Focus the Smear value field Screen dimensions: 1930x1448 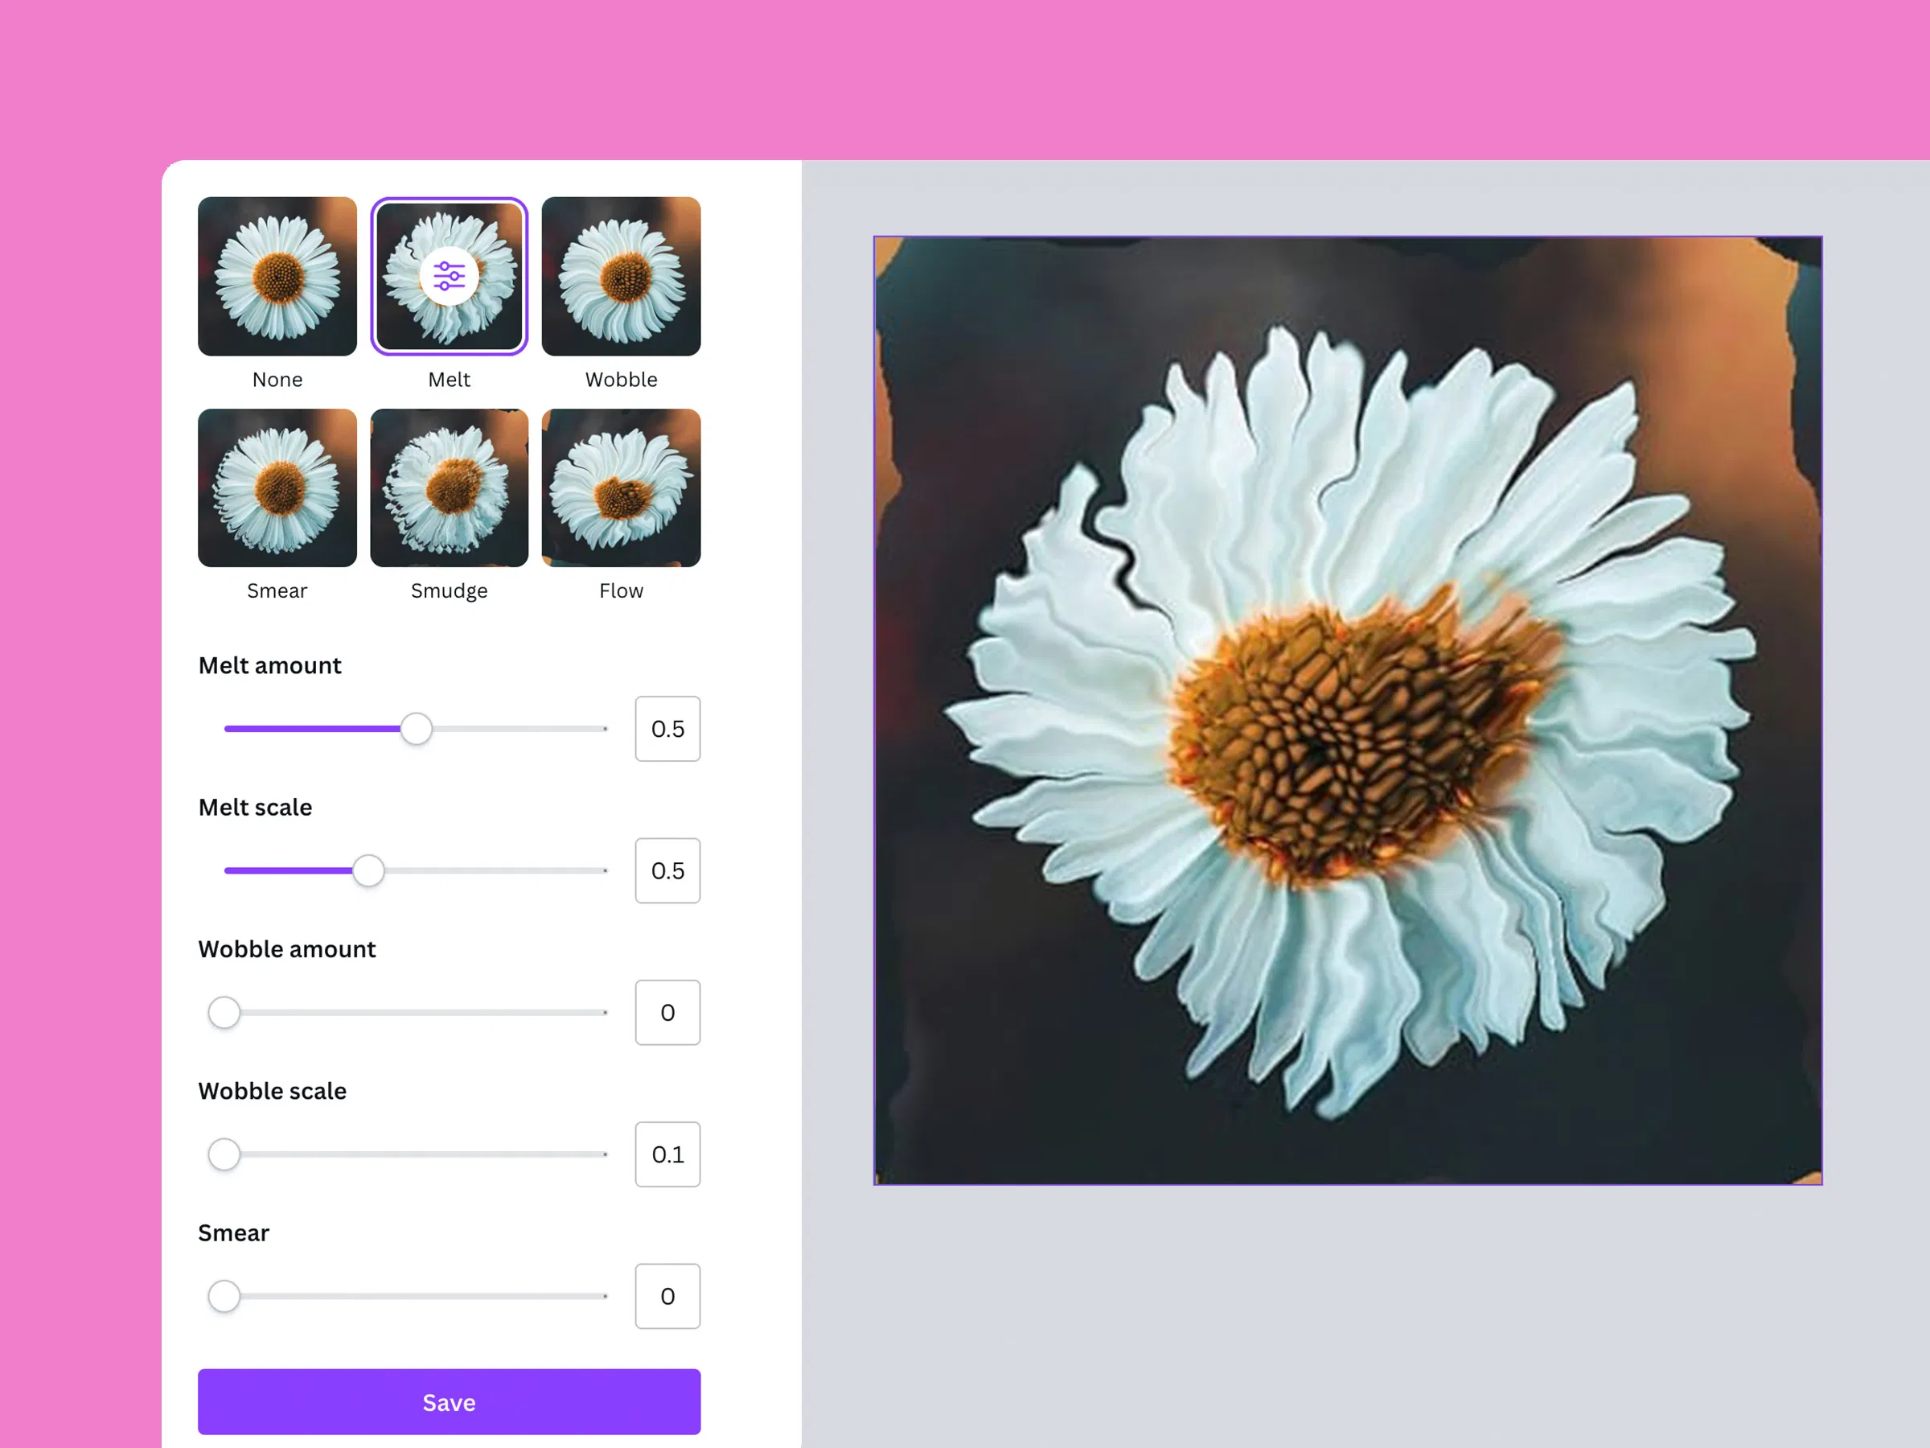pyautogui.click(x=667, y=1296)
